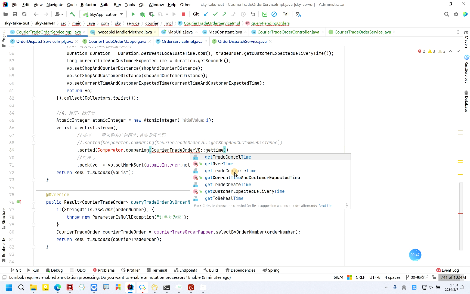Toggle read-only lock icon in status bar

coord(434,277)
